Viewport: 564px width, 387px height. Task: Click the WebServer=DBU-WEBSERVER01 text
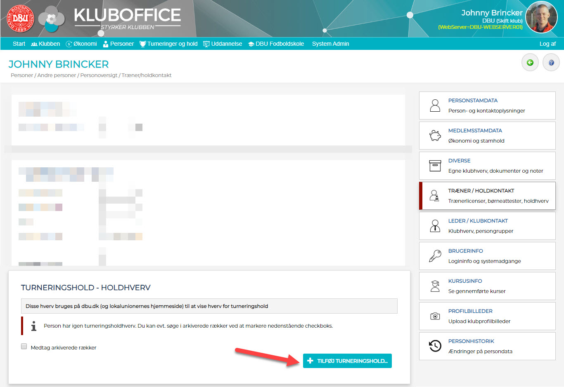480,27
